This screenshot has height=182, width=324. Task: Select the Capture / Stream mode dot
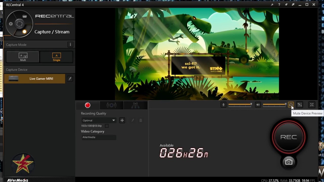point(24,32)
